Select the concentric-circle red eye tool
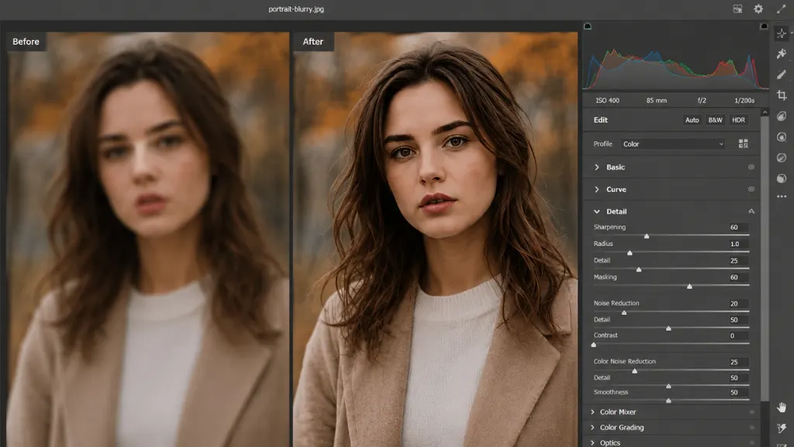Viewport: 794px width, 447px height. coord(782,137)
